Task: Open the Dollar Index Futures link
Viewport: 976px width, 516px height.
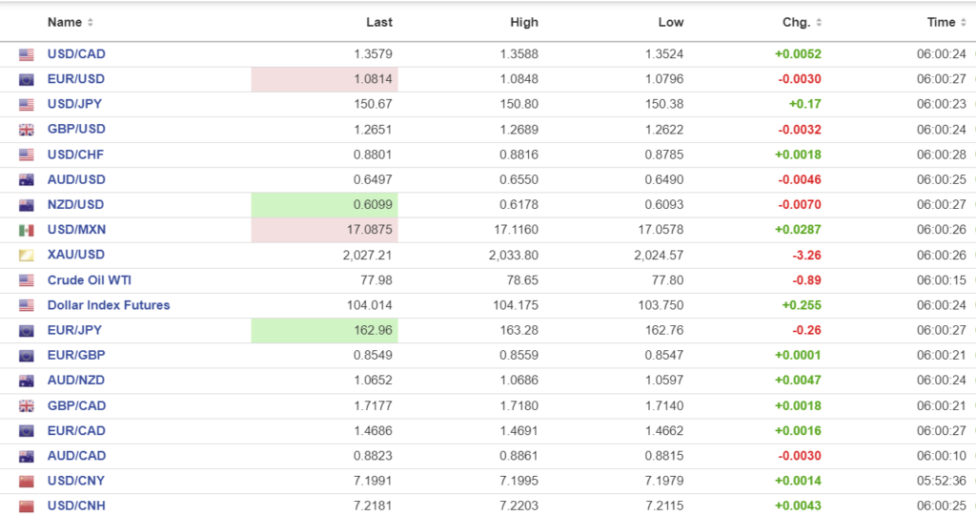Action: (109, 305)
